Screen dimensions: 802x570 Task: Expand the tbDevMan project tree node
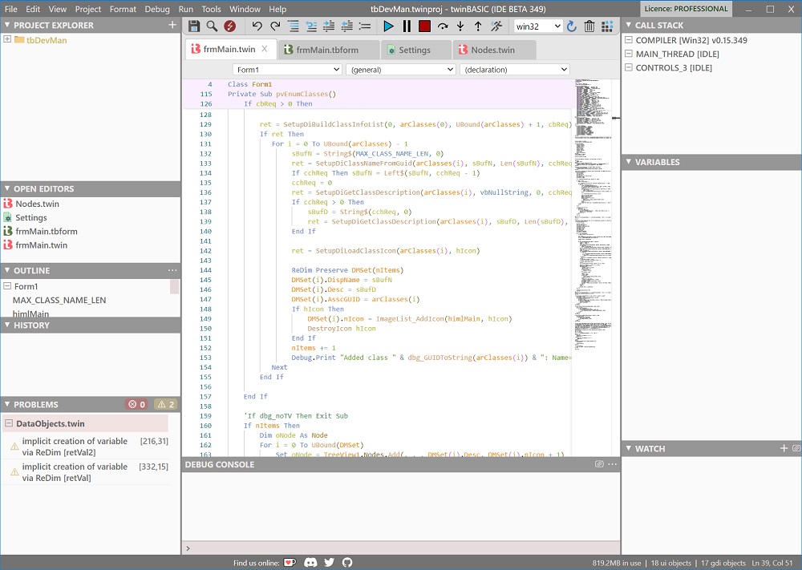coord(8,39)
